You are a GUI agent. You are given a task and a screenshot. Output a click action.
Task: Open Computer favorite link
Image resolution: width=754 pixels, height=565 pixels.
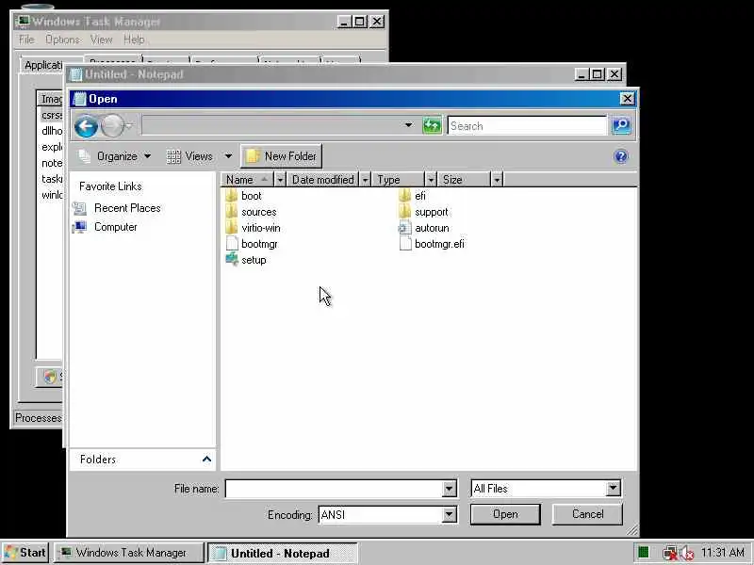[x=105, y=227]
